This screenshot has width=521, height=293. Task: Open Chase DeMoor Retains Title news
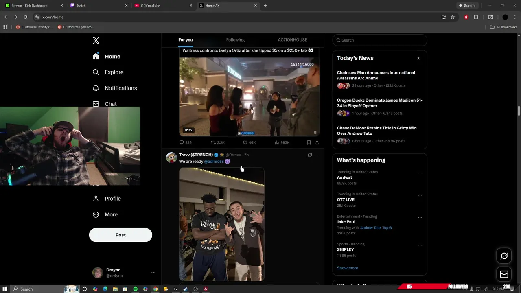(x=380, y=134)
